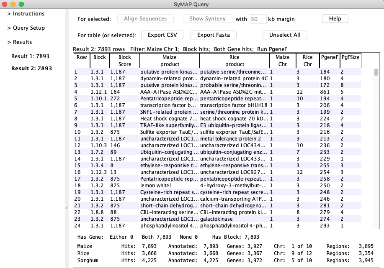Click the Show Synteny button

[x=207, y=18]
